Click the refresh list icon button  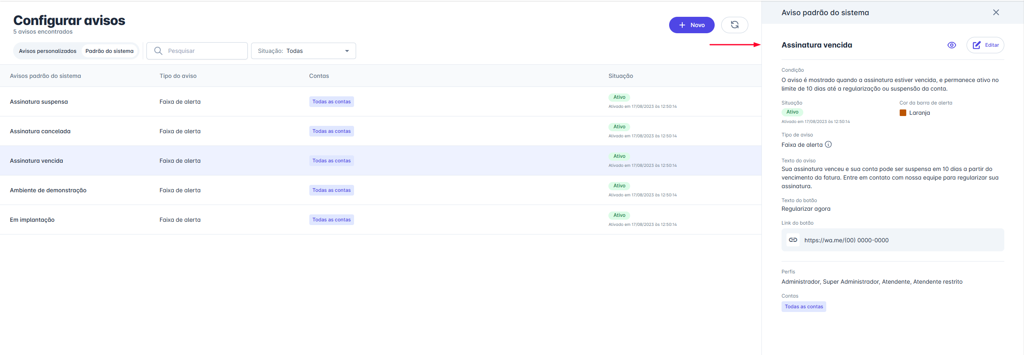[x=734, y=25]
